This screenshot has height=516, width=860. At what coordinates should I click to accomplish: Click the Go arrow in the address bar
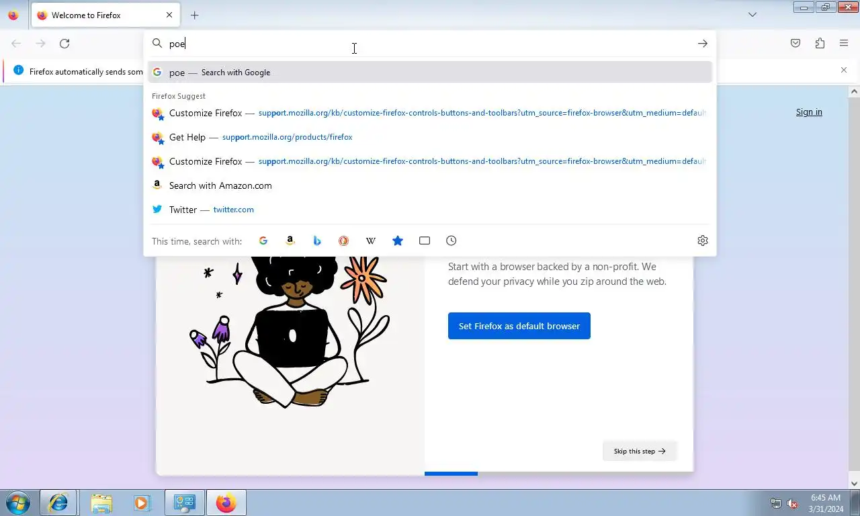702,44
